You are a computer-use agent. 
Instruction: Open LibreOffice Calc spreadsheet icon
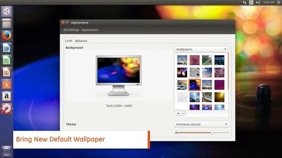[x=7, y=60]
